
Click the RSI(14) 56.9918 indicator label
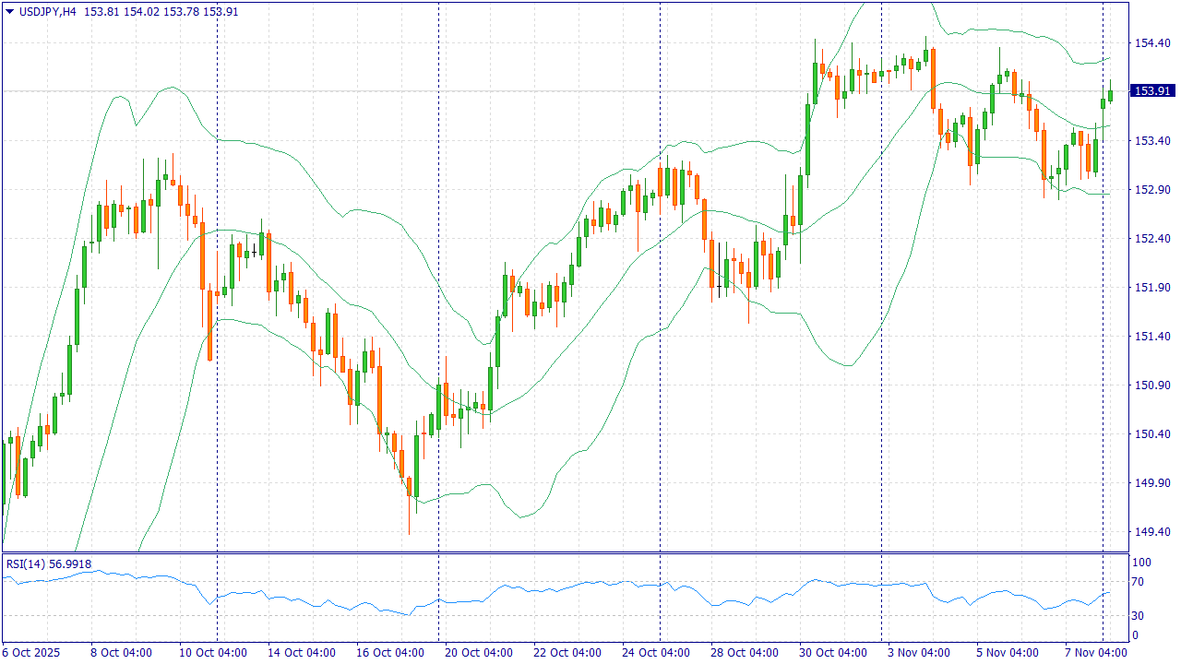(x=49, y=564)
